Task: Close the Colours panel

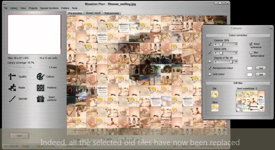Action: (x=271, y=28)
